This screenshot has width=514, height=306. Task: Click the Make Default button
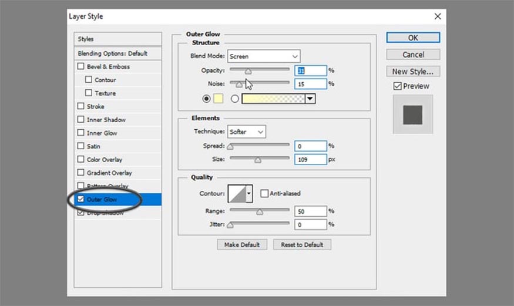(242, 245)
